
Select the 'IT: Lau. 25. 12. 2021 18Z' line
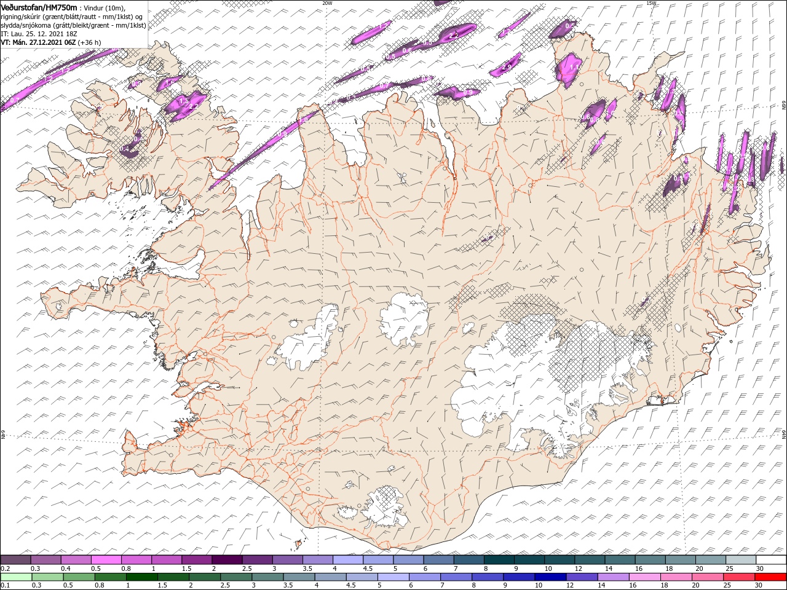(39, 34)
